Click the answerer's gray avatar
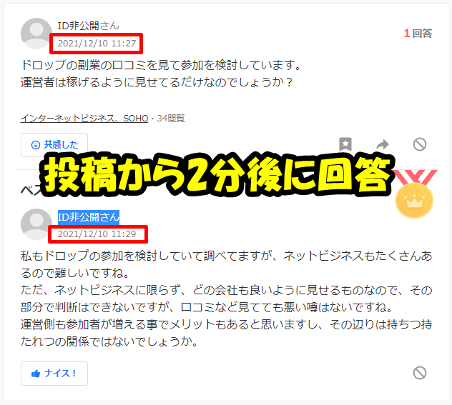The image size is (452, 405). pos(36,224)
